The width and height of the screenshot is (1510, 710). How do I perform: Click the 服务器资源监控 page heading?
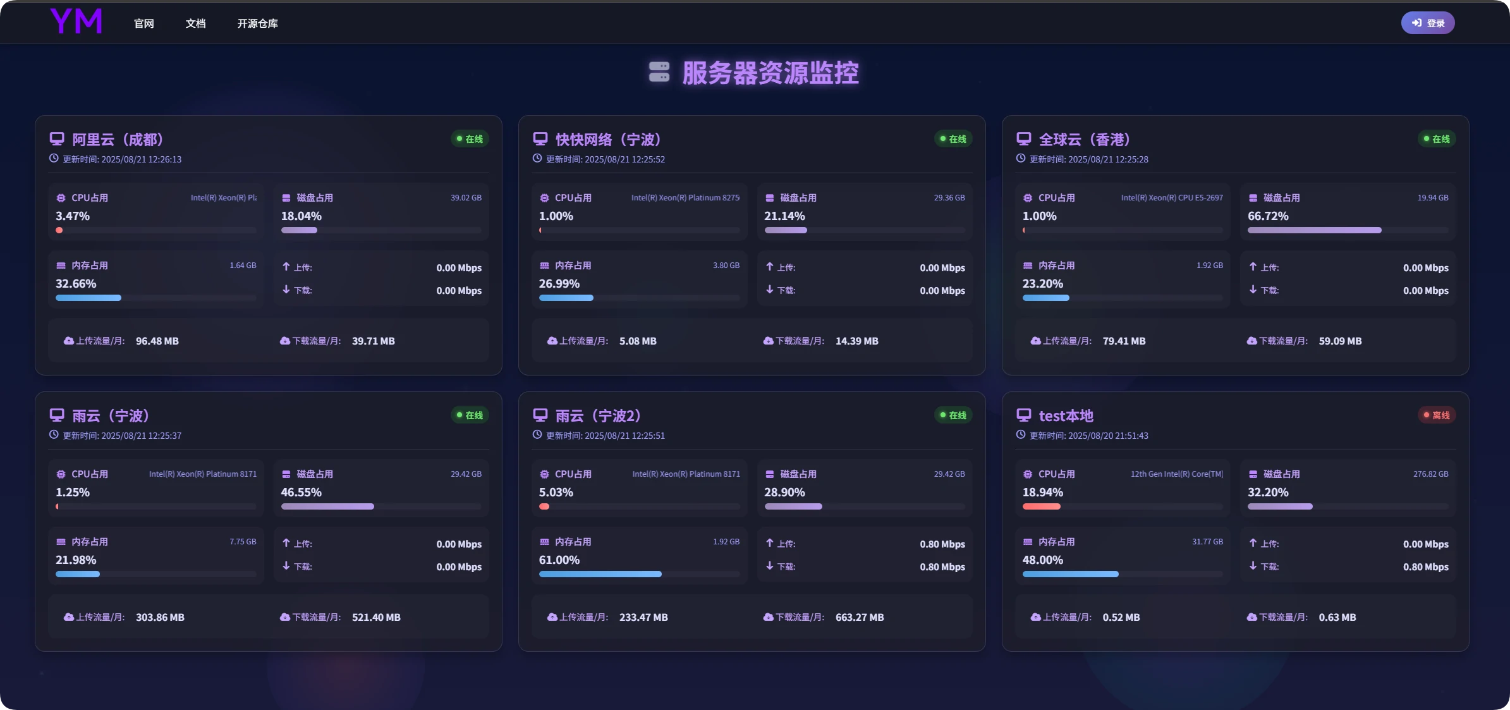770,73
